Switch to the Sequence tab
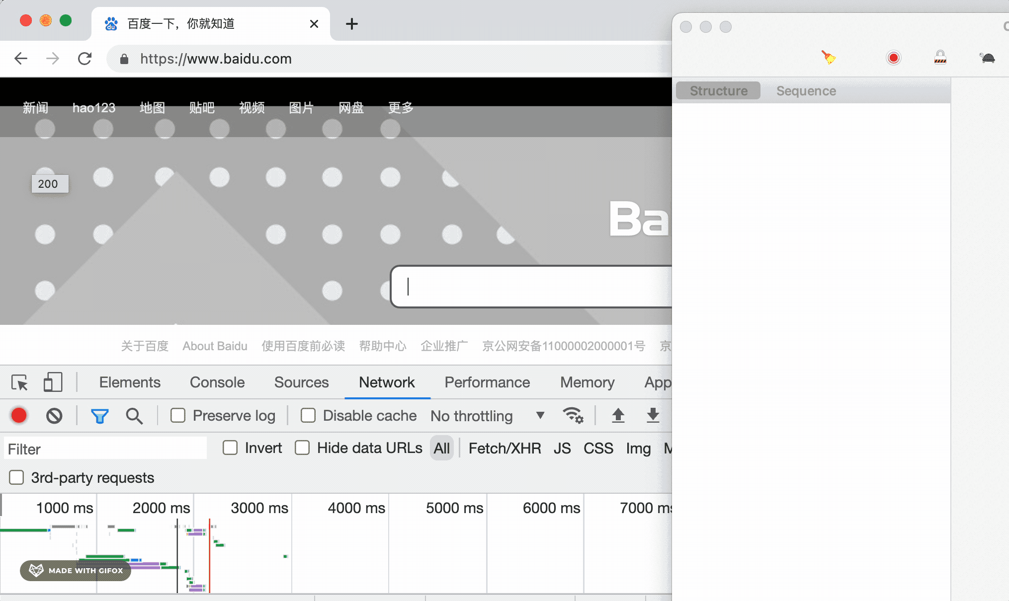Screen dimensions: 1009x601 (x=806, y=91)
